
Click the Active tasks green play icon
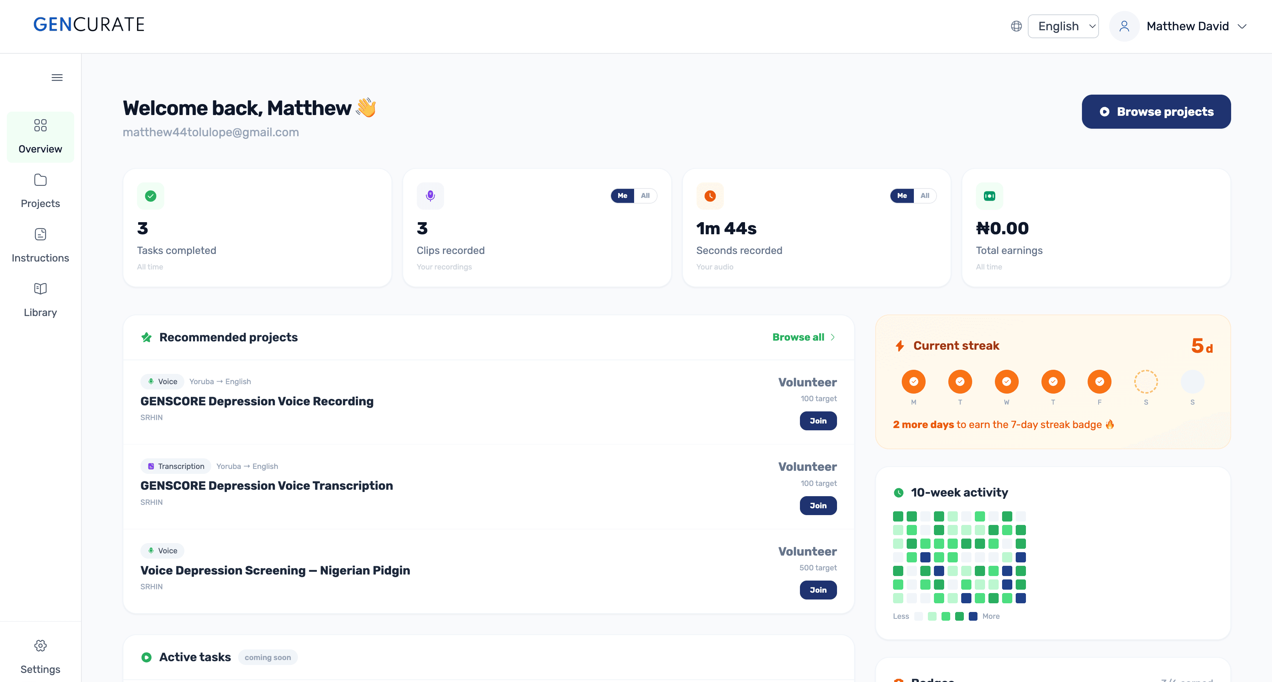pyautogui.click(x=147, y=657)
